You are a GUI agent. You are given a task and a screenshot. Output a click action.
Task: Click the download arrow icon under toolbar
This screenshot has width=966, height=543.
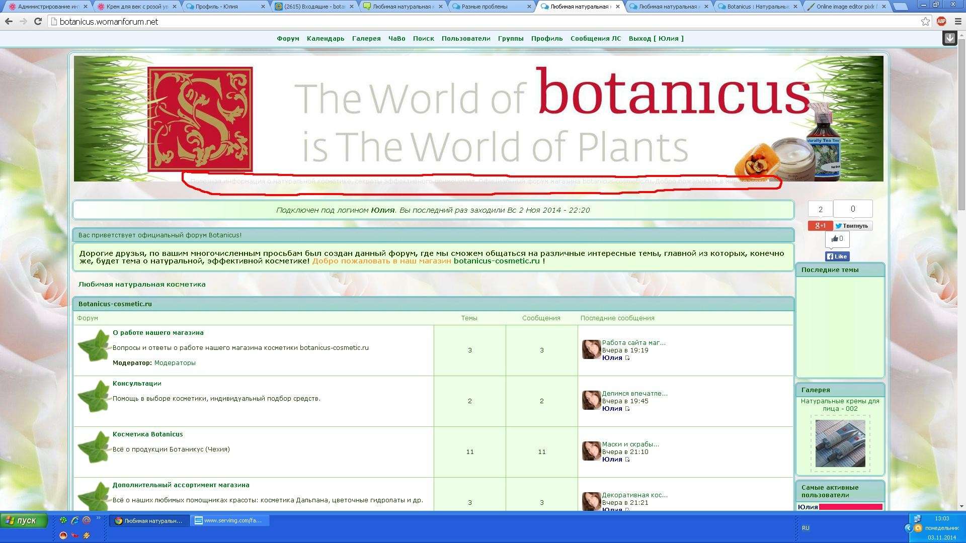pos(949,38)
